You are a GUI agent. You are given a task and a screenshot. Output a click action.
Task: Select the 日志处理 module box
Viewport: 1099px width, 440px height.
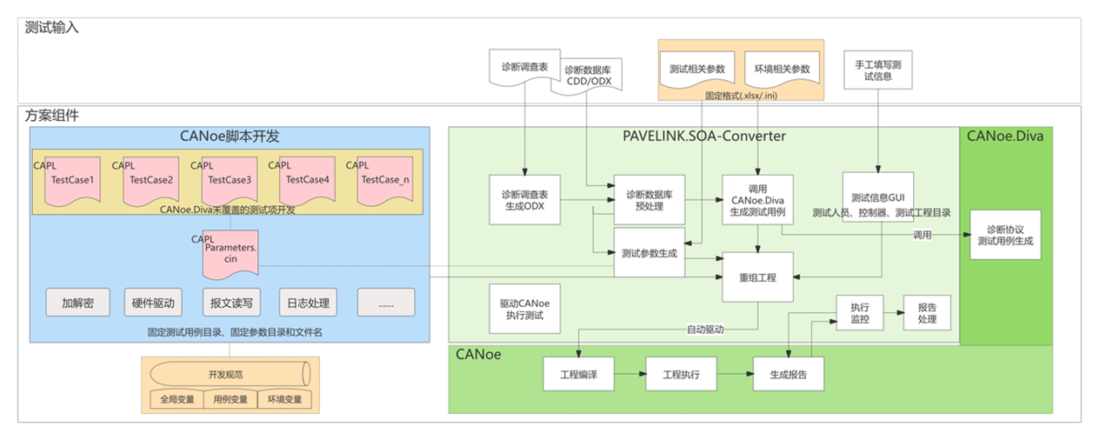308,303
